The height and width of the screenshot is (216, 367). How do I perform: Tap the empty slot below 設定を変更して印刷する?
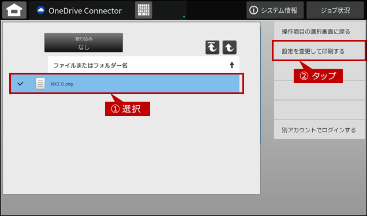pos(319,70)
